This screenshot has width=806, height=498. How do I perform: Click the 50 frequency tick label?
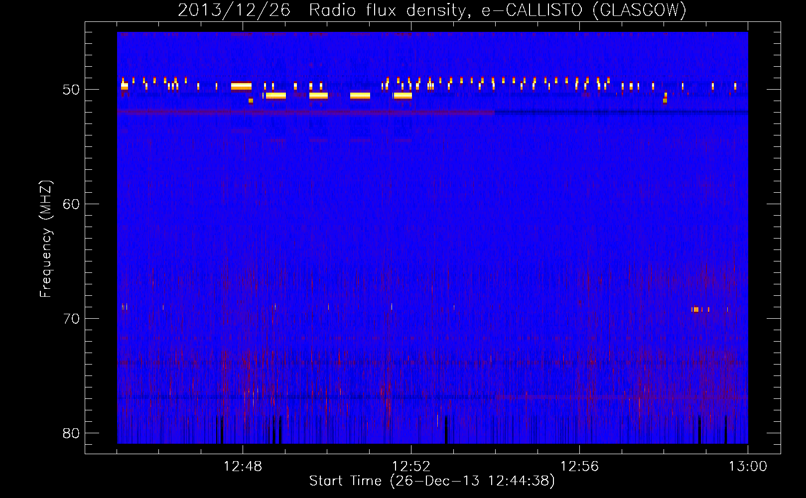[72, 90]
